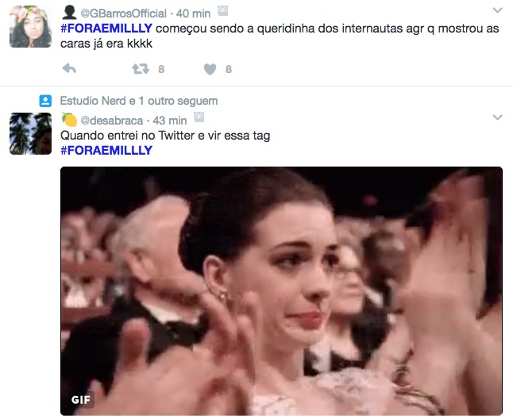Open the #FORAEMILLLY hashtag in second tweet
513x418 pixels.
tap(106, 151)
